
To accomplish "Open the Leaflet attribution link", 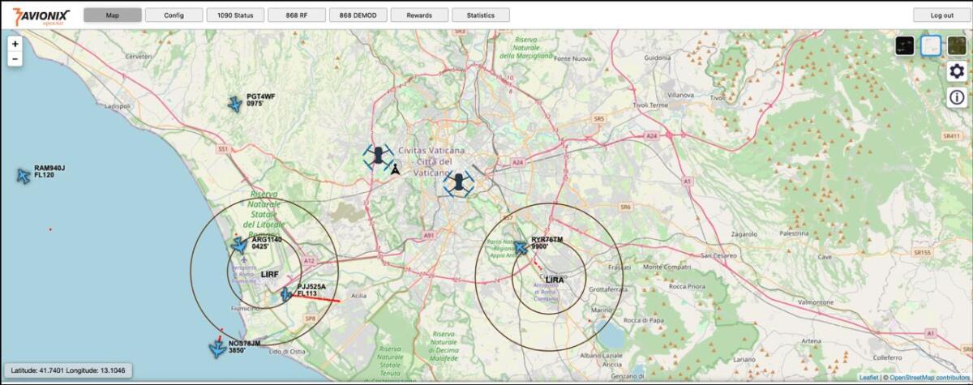I will point(868,378).
